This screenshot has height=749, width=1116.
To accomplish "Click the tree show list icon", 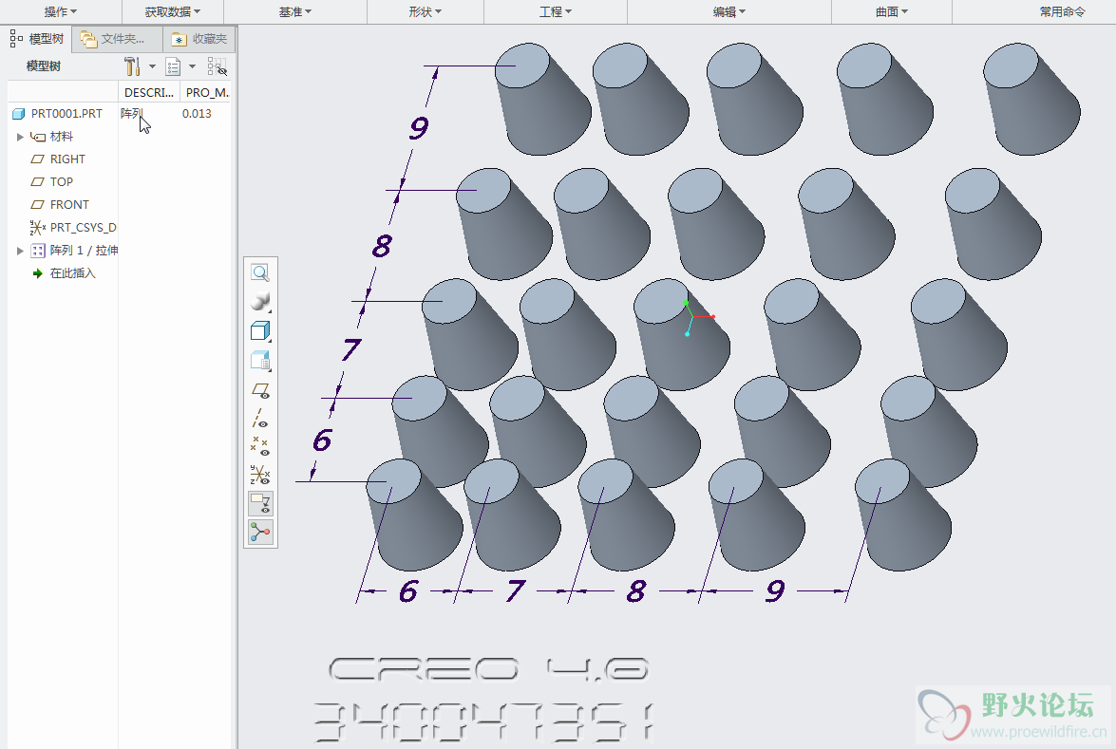I will tap(173, 66).
